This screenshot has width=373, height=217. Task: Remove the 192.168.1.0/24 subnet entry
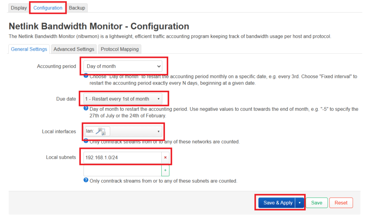tap(165, 158)
